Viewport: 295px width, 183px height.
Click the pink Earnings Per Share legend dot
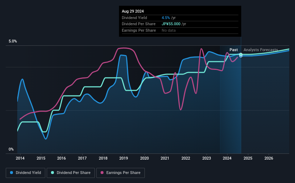coord(102,173)
